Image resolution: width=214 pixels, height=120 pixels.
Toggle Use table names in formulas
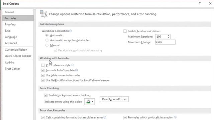[x=43, y=75]
